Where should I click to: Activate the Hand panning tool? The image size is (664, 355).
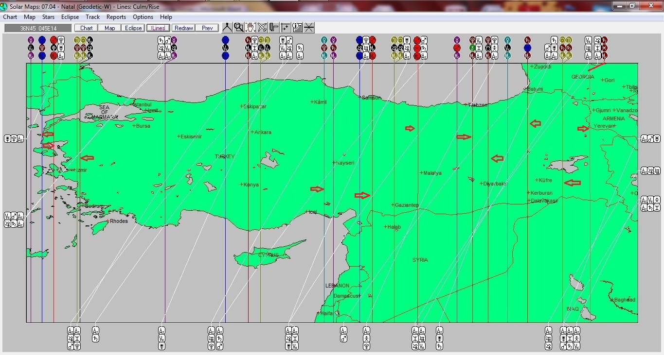[x=250, y=27]
